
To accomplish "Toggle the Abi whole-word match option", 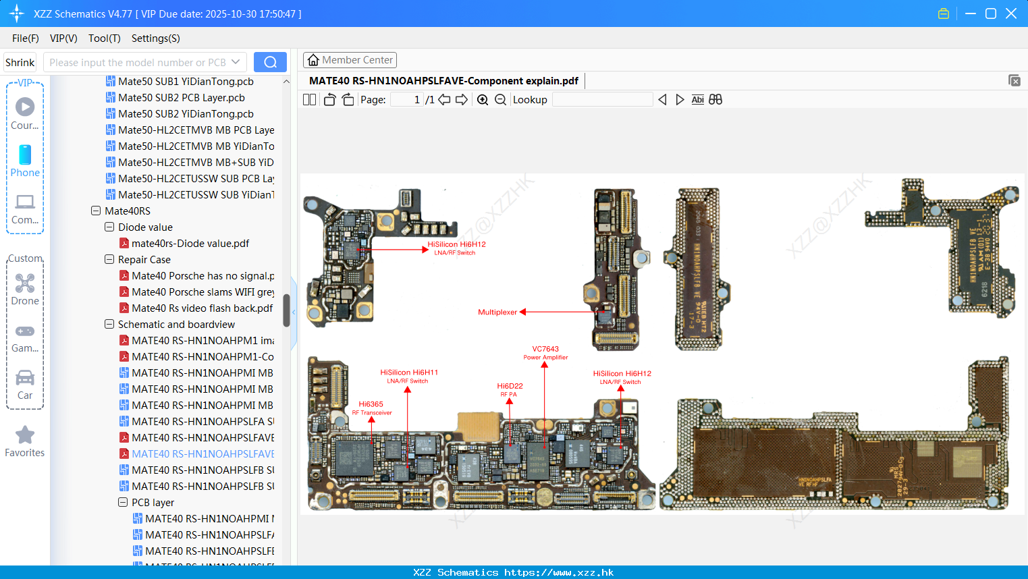I will tap(698, 100).
